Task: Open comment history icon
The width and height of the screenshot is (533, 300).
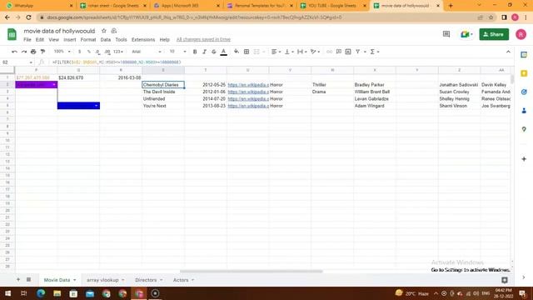Action: (x=446, y=34)
